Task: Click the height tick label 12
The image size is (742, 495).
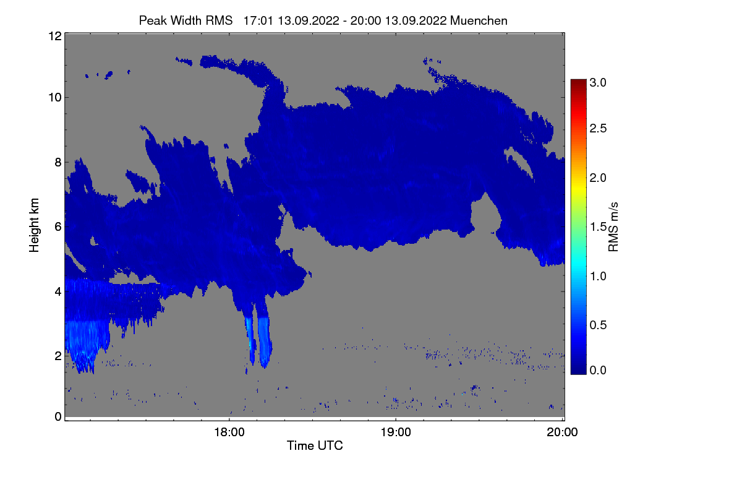Action: click(x=54, y=36)
